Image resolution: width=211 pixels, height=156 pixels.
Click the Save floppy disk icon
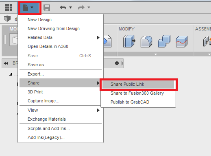pyautogui.click(x=47, y=8)
